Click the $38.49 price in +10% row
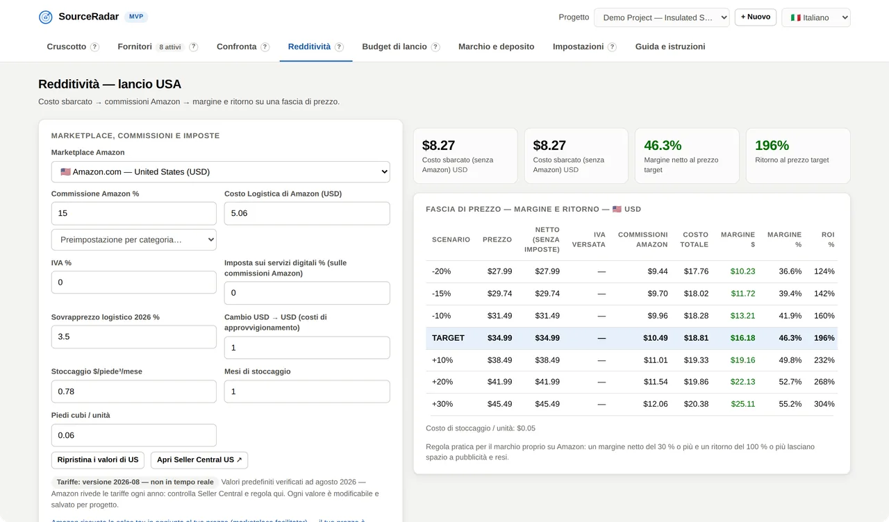 499,360
